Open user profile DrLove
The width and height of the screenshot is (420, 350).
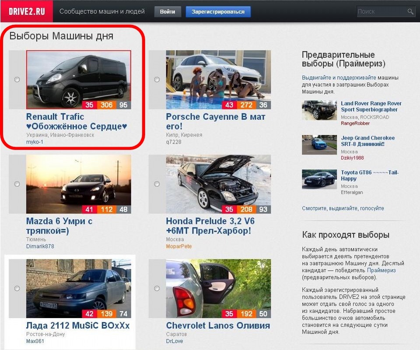click(175, 341)
